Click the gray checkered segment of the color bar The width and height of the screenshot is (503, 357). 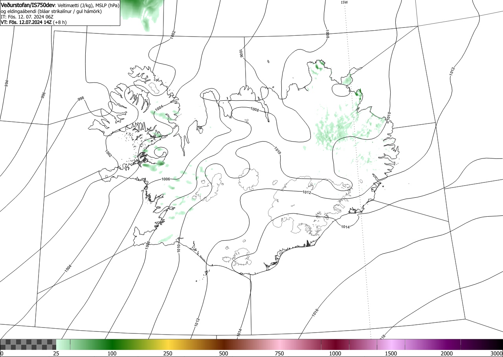(x=28, y=344)
